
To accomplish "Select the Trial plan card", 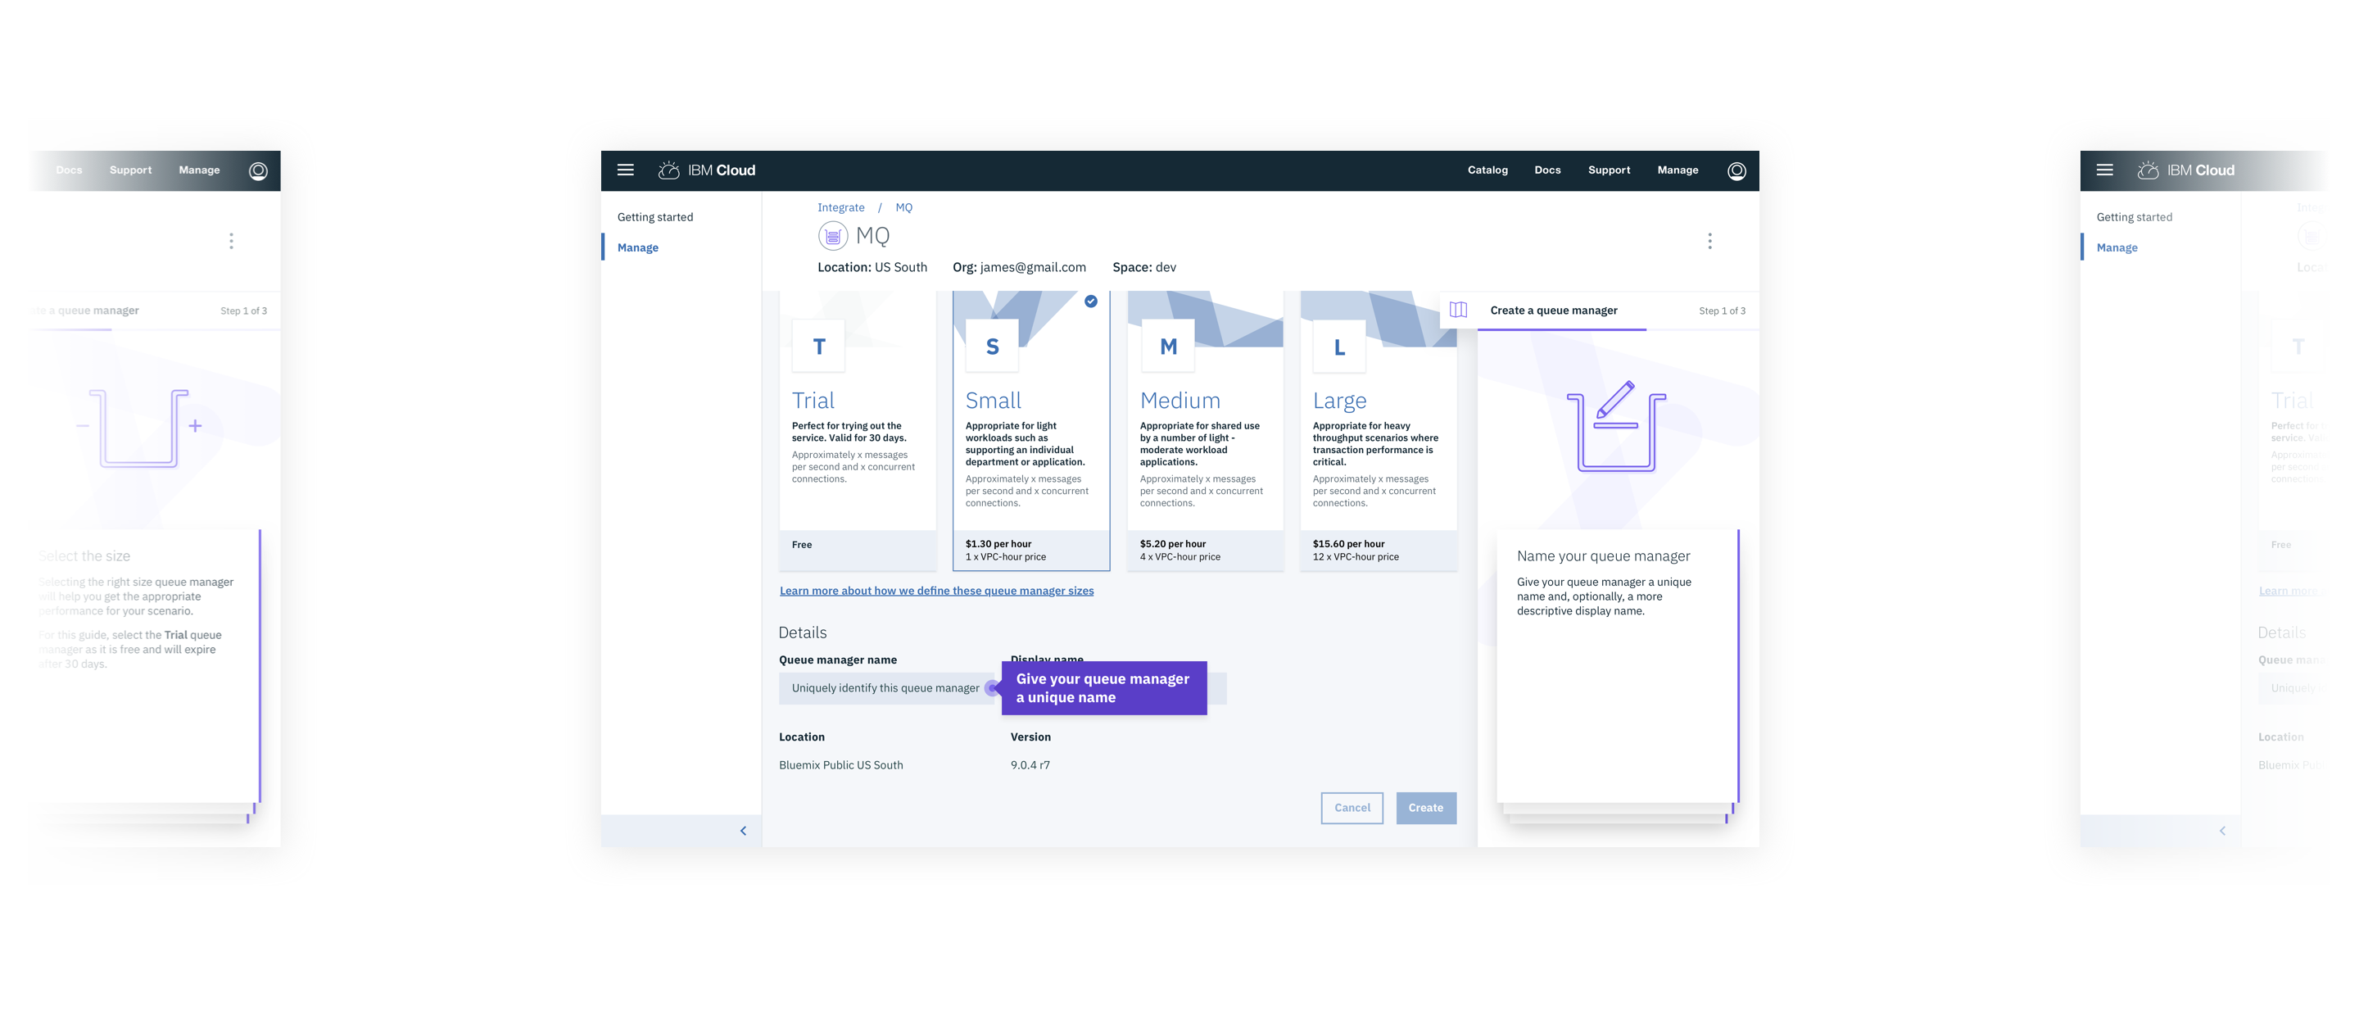I will pyautogui.click(x=857, y=431).
